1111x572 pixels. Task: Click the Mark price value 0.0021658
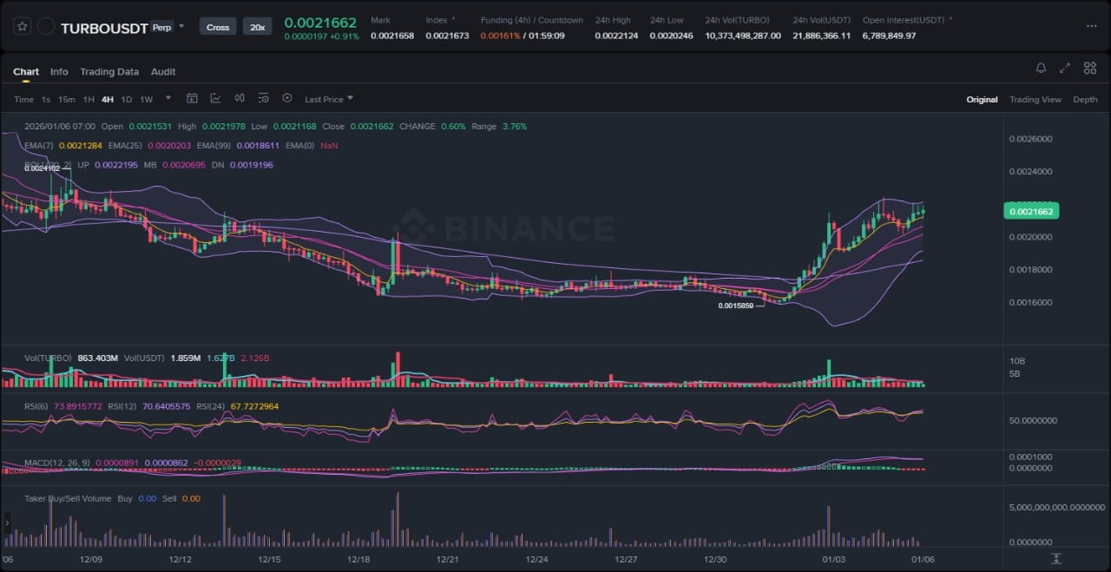[392, 36]
